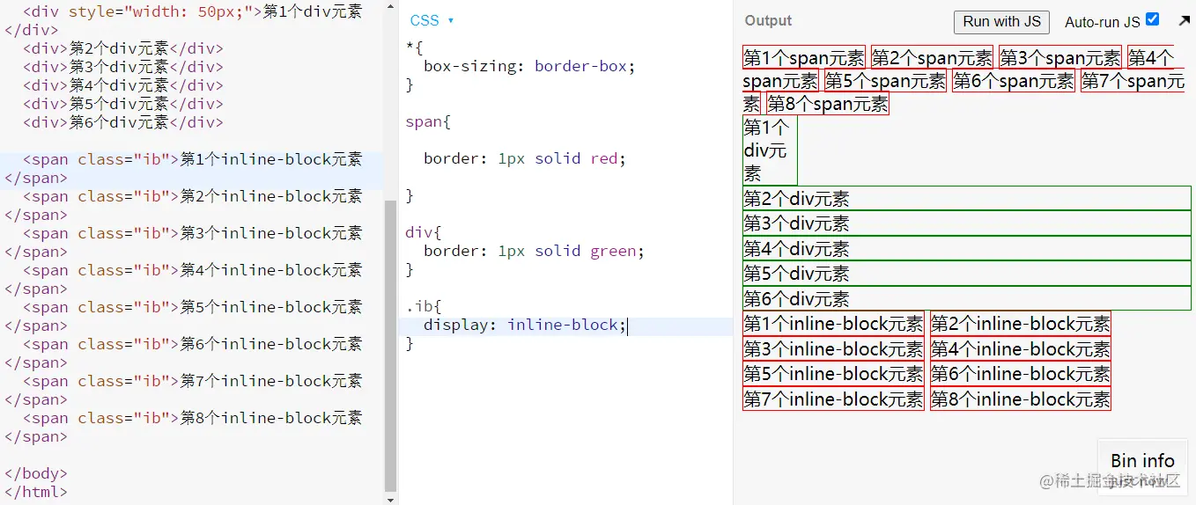The width and height of the screenshot is (1196, 505).
Task: Click the 第3个span元素 box in Output
Action: pos(1059,57)
